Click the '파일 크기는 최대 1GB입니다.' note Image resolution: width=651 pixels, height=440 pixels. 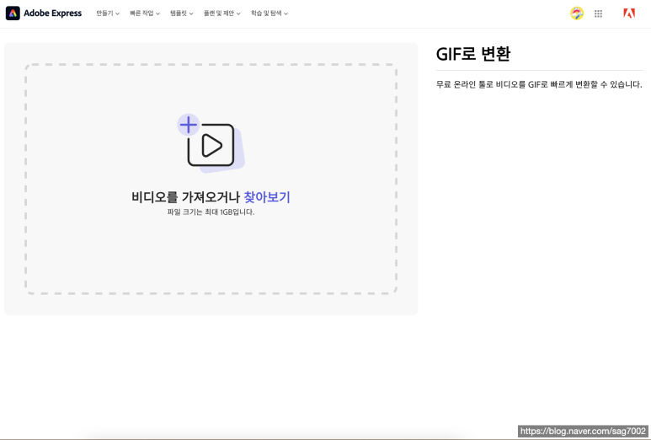[211, 212]
